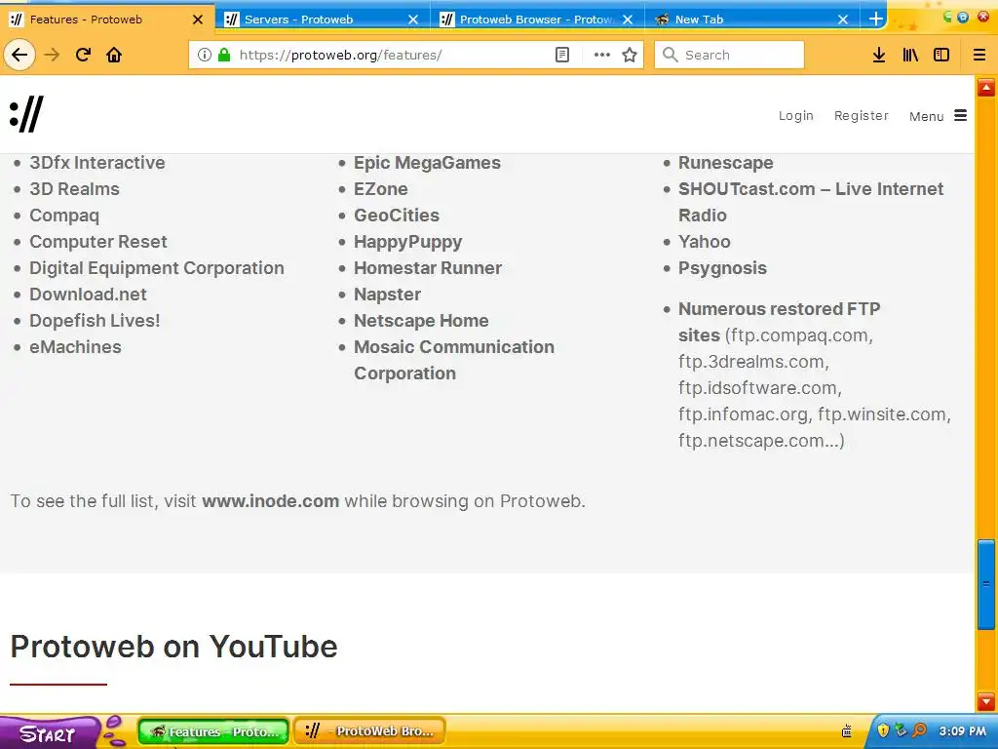Screen dimensions: 998x749
Task: Click the green padlock security icon
Action: click(x=224, y=55)
